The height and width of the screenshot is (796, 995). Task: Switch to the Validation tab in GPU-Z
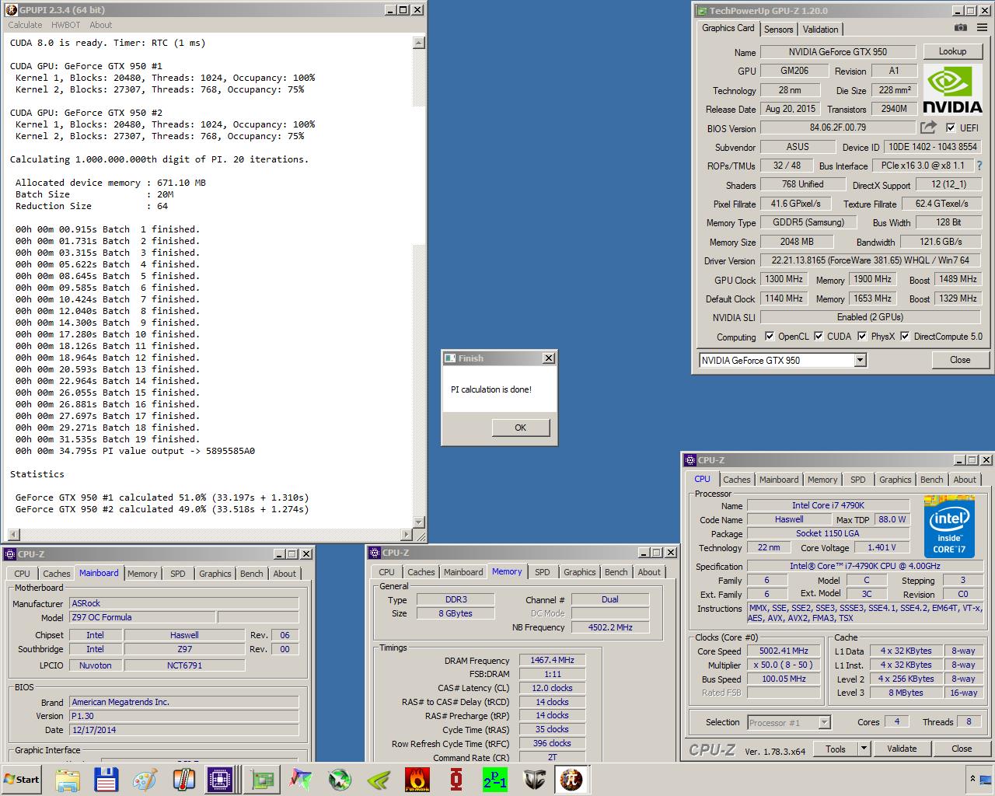821,30
